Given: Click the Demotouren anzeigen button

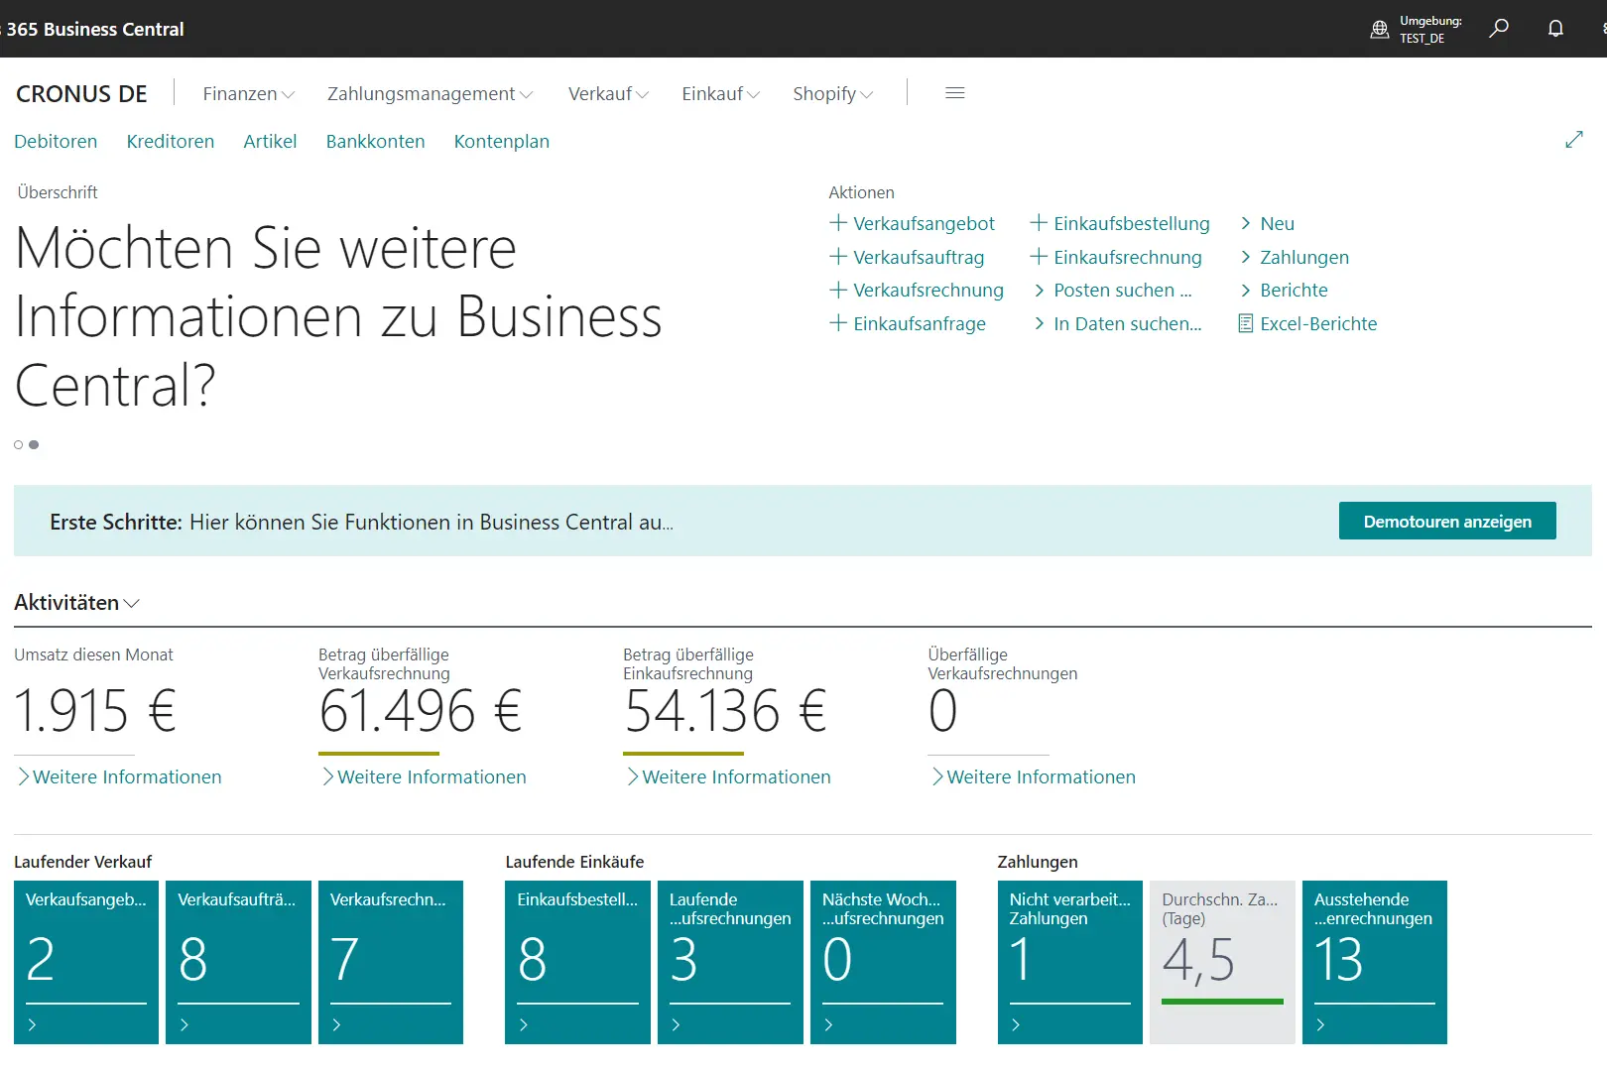Looking at the screenshot, I should 1446,521.
